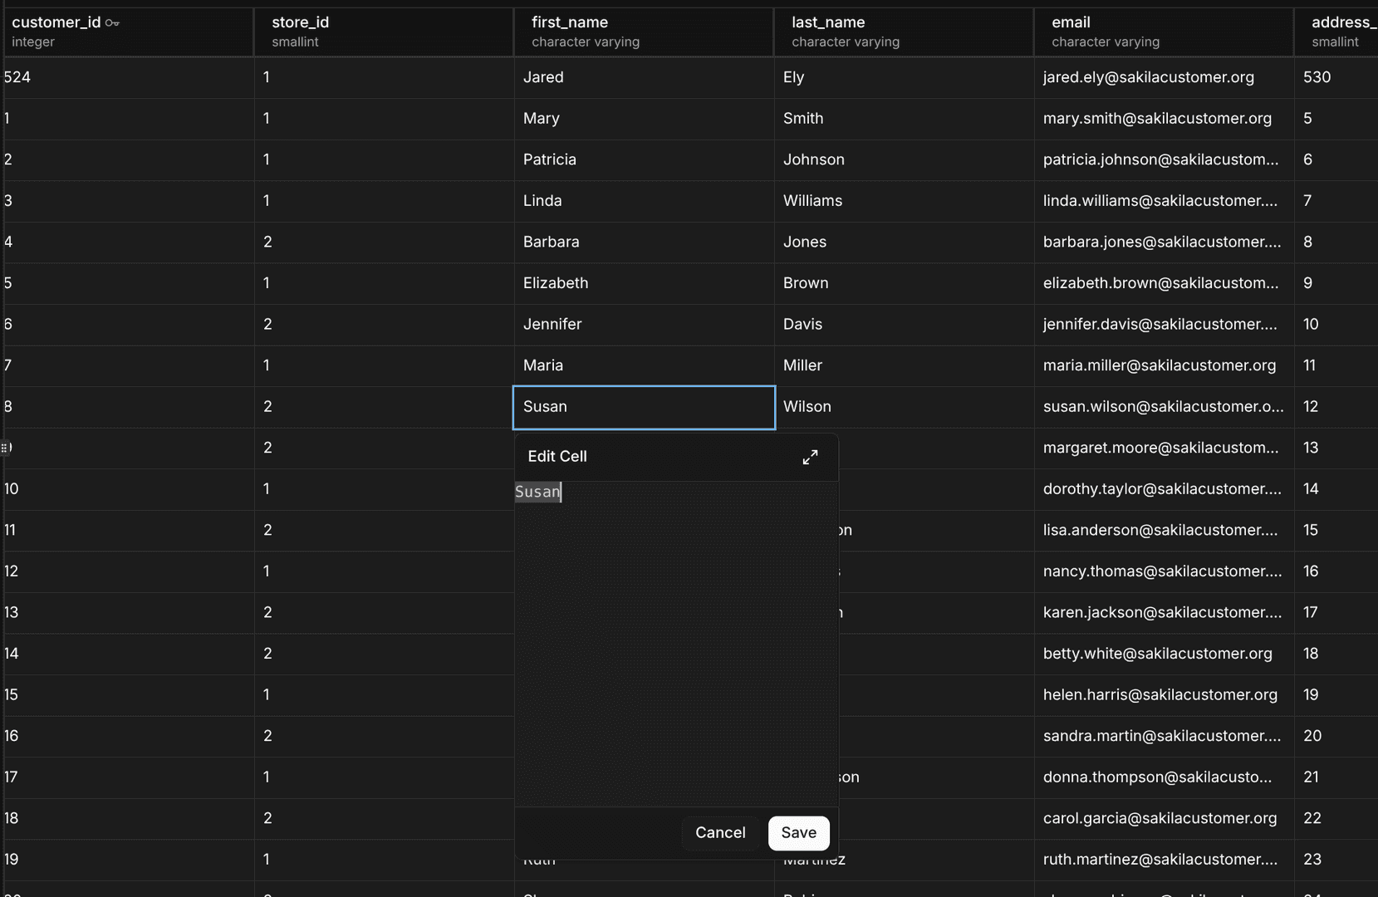Expand the Edit Cell popup to fullscreen
Image resolution: width=1378 pixels, height=897 pixels.
[x=810, y=456]
